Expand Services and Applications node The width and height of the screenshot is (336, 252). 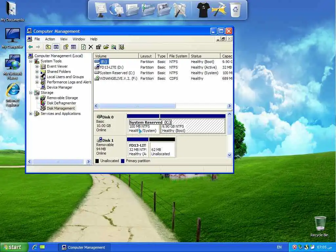tap(31, 114)
